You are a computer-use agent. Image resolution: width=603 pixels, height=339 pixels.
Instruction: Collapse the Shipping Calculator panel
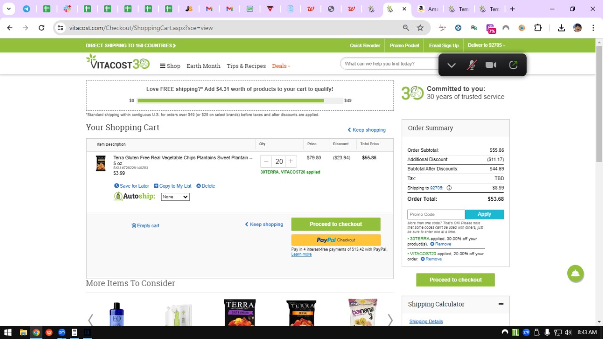(501, 304)
